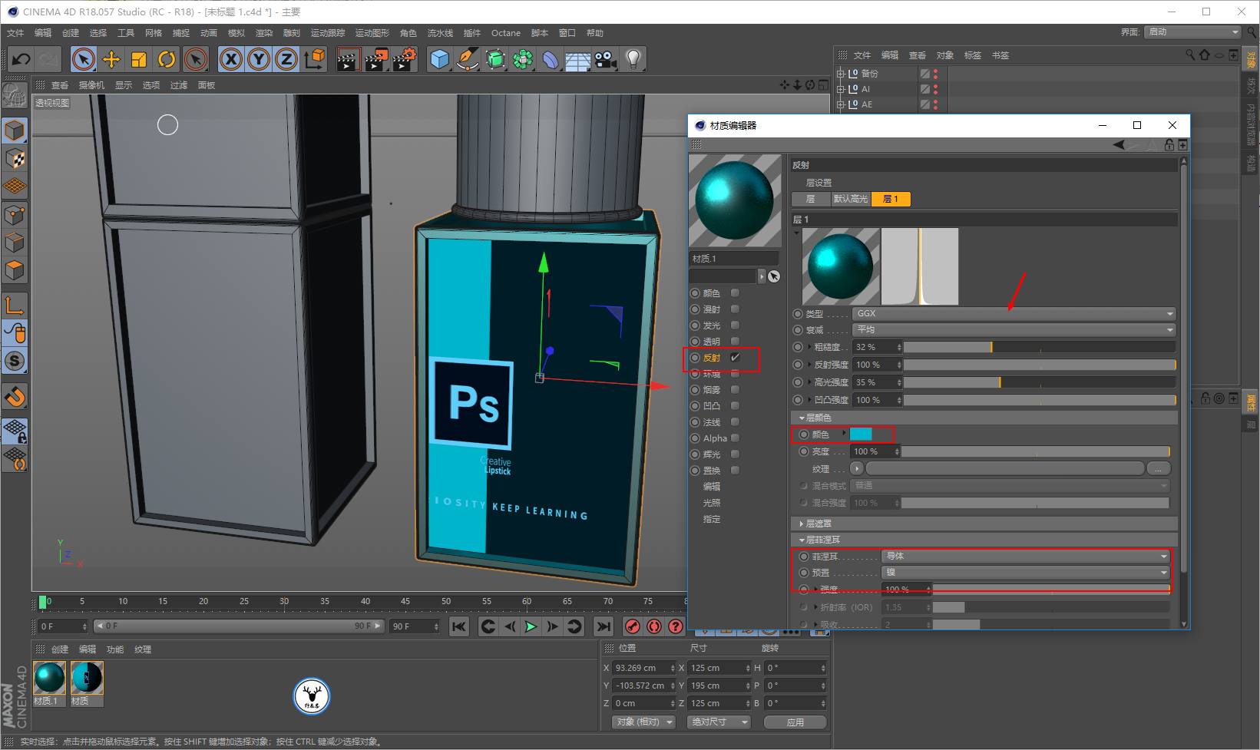Open Edit Render Settings icon
The width and height of the screenshot is (1260, 750).
tap(405, 59)
